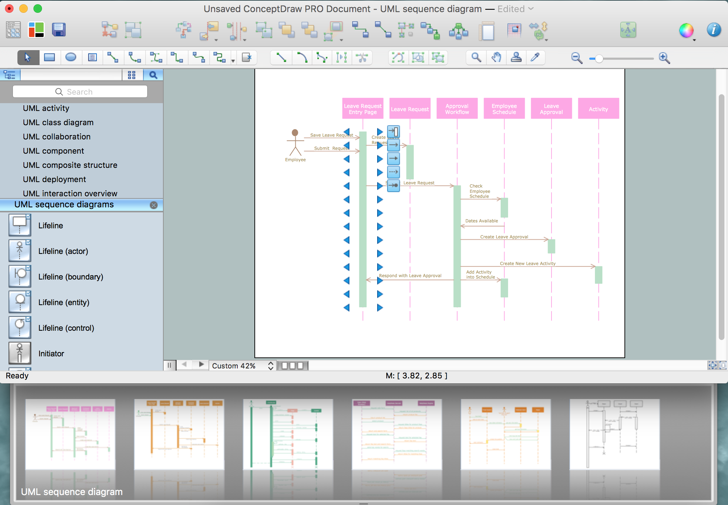728x505 pixels.
Task: Select the eyedropper tool
Action: tap(535, 57)
